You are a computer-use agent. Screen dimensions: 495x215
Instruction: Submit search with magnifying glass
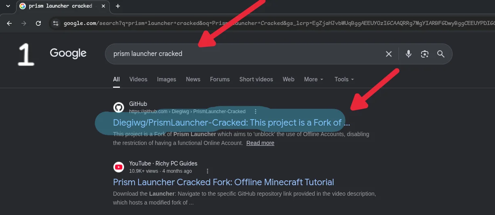[x=441, y=54]
